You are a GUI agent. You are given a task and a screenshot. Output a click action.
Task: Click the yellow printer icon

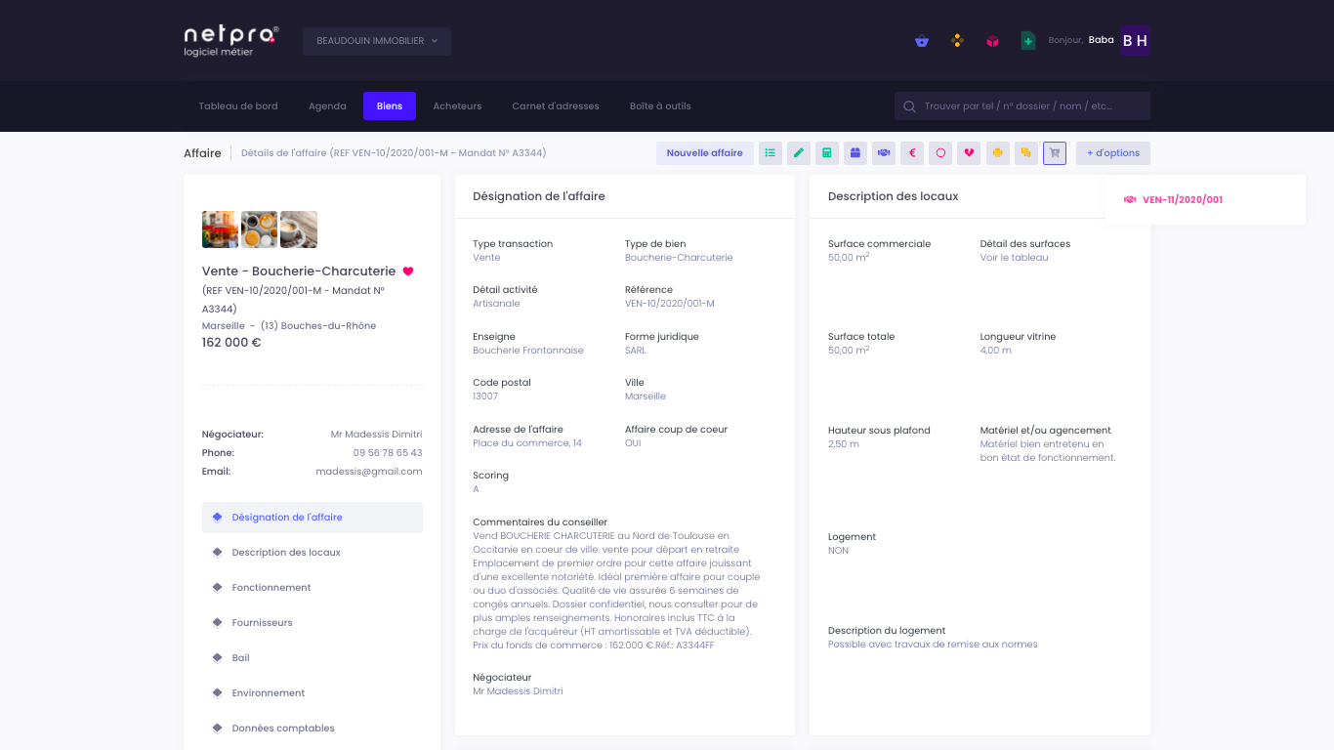tap(997, 153)
